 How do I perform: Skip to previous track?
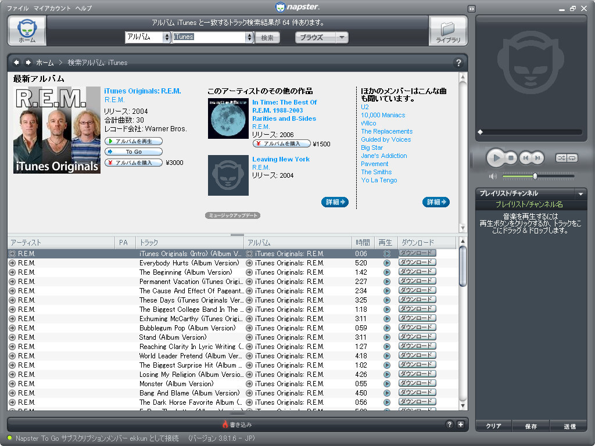[x=525, y=158]
